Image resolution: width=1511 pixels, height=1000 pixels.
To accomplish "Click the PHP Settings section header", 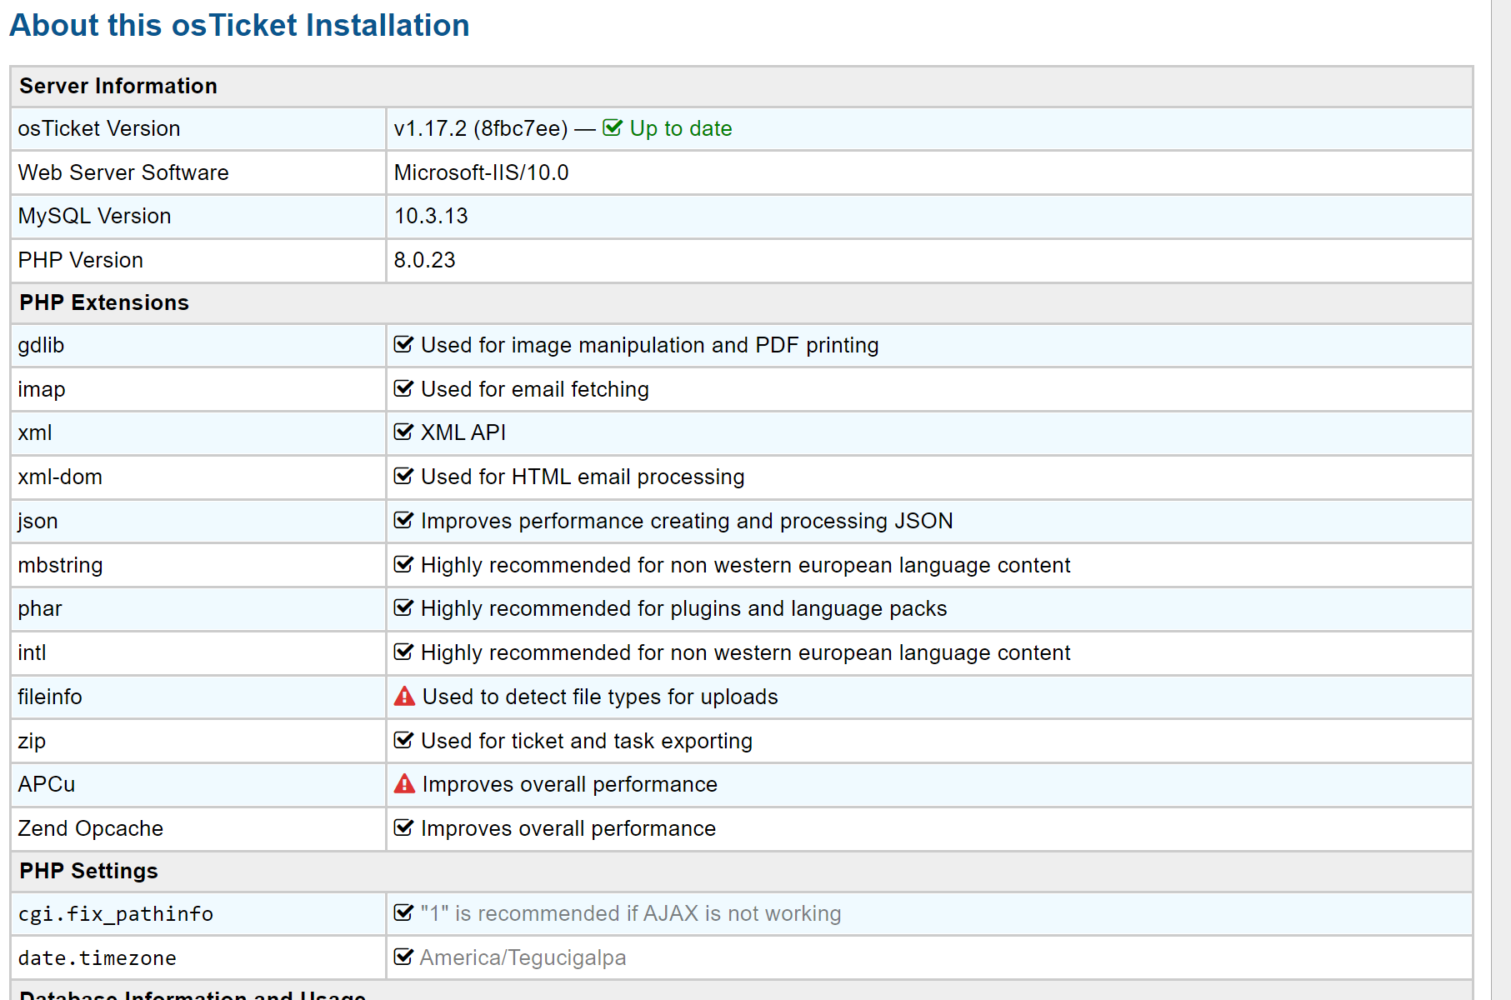I will pos(88,871).
